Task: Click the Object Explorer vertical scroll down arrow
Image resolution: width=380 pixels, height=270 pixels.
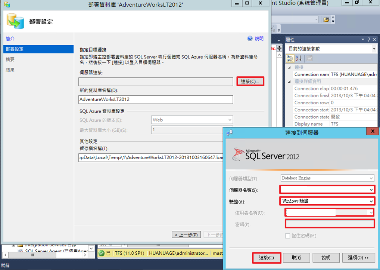Action: [x=91, y=248]
